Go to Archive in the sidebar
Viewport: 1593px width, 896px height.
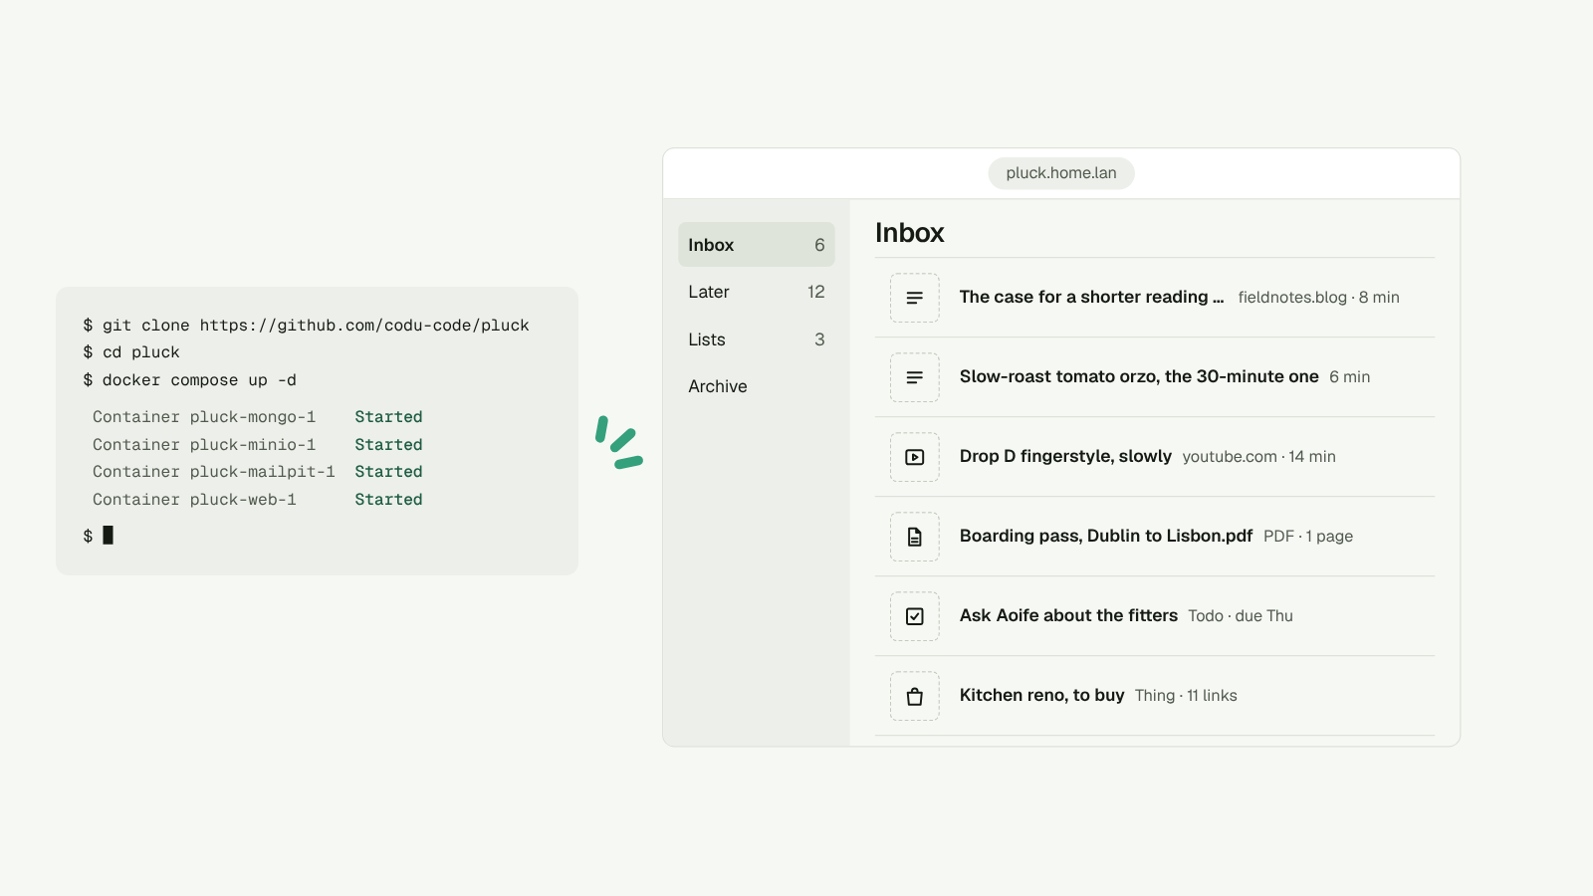click(757, 386)
